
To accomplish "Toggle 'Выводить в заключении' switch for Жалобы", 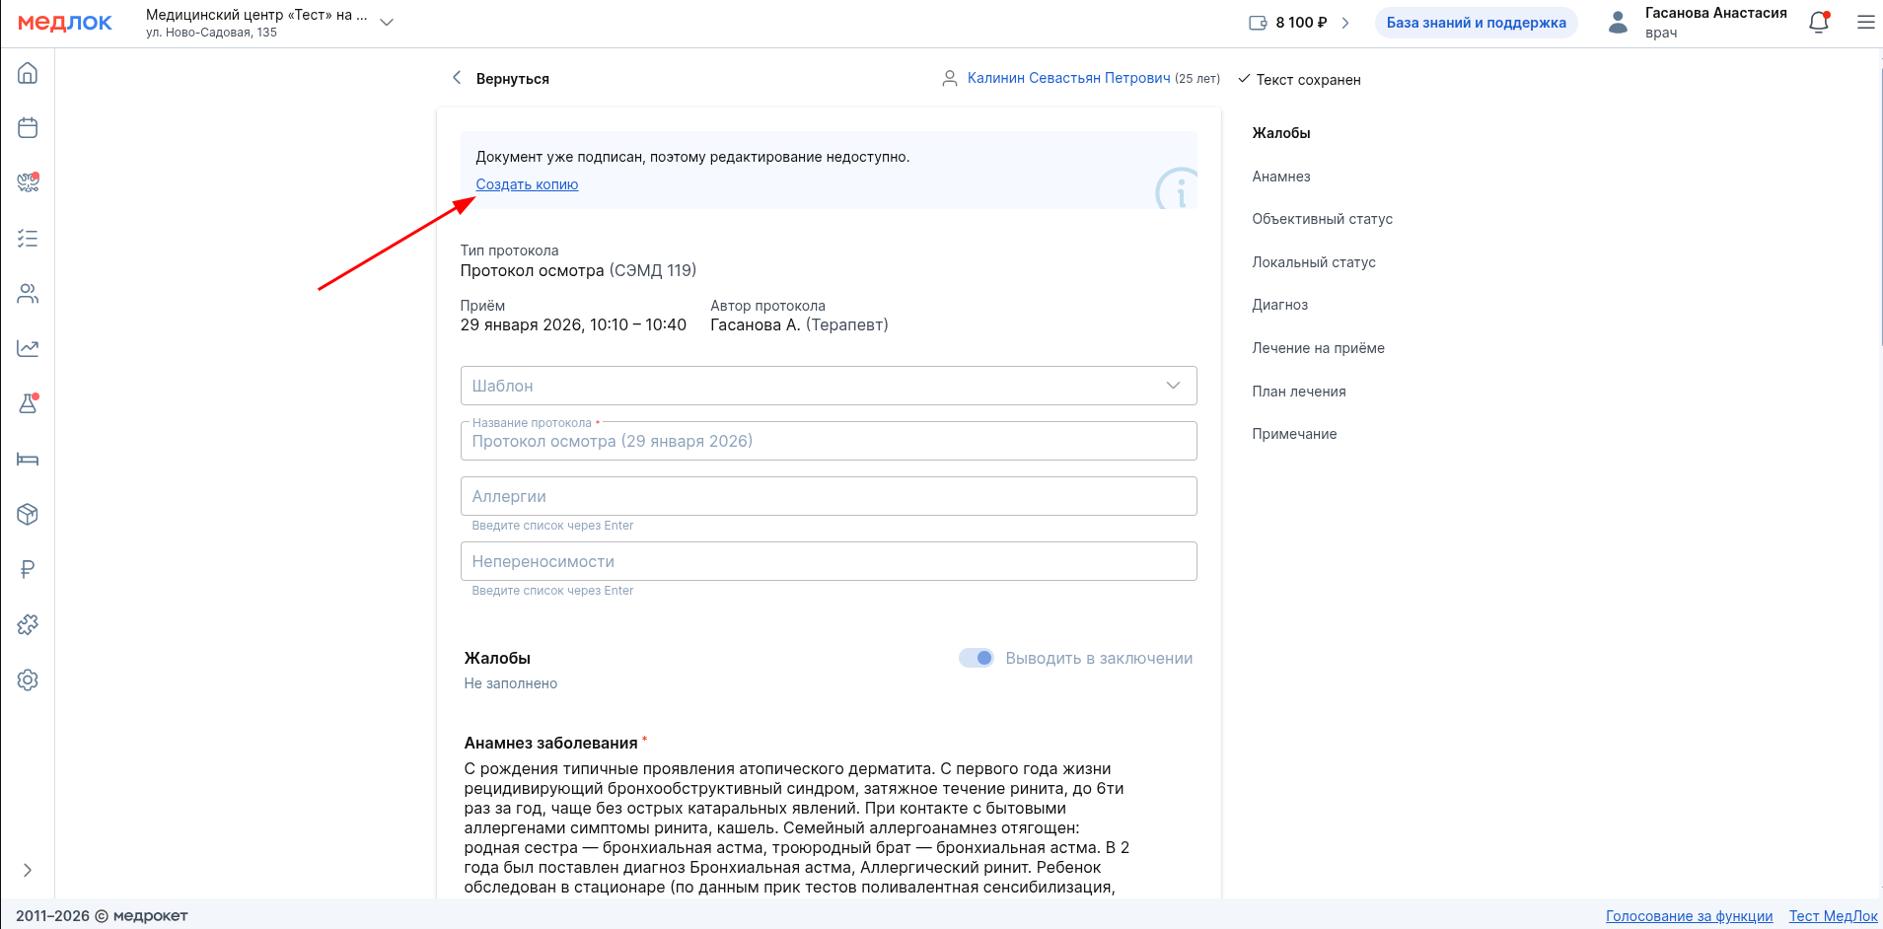I will tap(976, 658).
